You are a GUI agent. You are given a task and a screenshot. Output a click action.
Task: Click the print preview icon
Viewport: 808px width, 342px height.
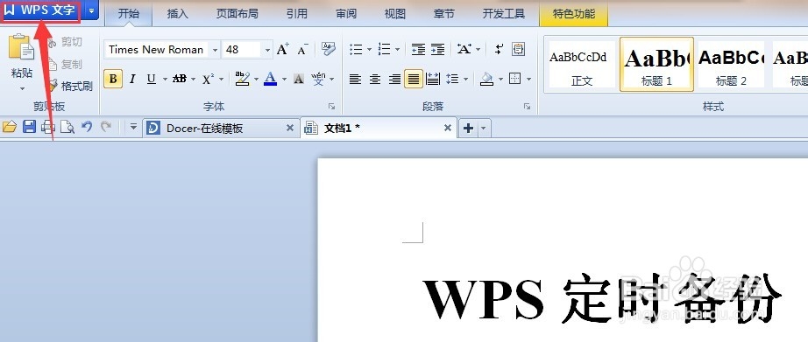(x=67, y=127)
